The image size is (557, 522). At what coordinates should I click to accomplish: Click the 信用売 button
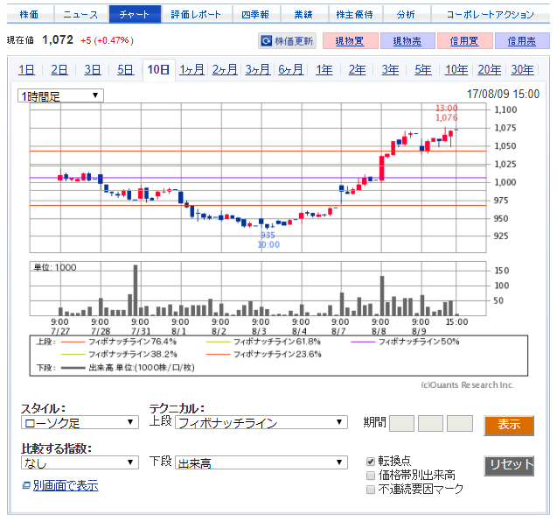tap(522, 41)
